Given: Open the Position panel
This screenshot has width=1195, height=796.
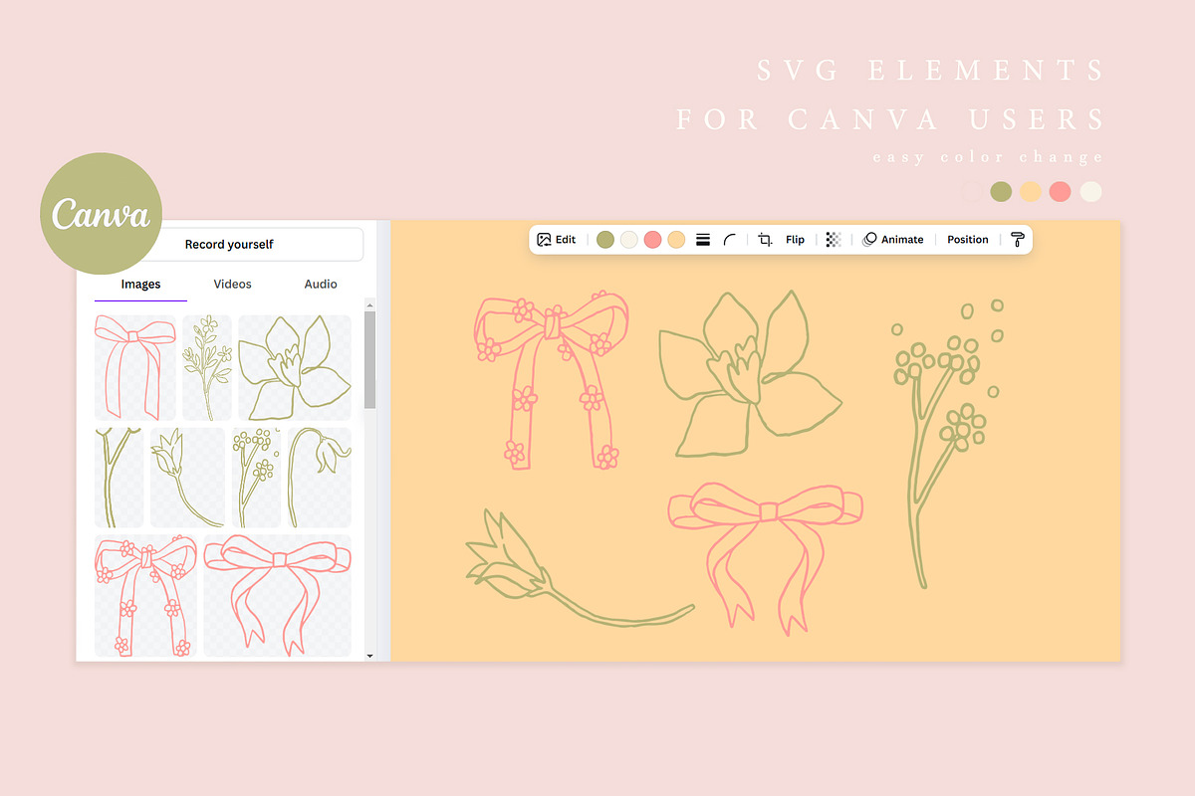Looking at the screenshot, I should (x=968, y=240).
